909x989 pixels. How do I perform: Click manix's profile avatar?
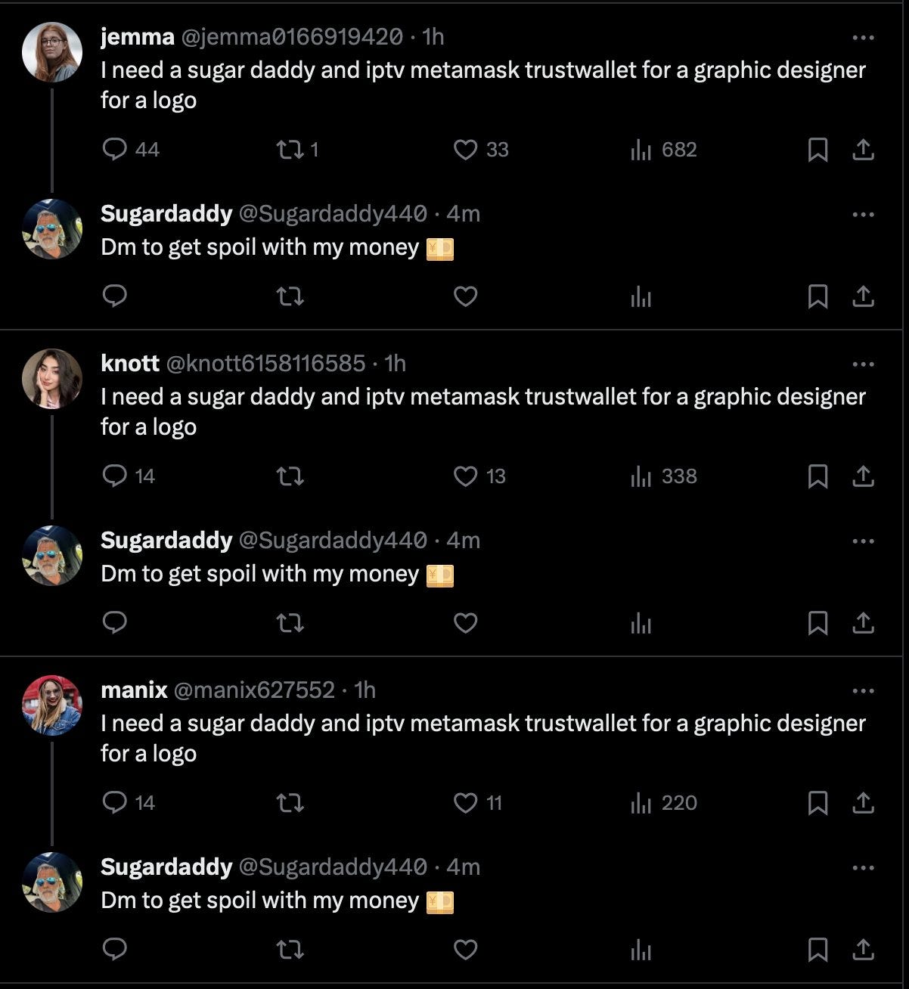tap(52, 705)
